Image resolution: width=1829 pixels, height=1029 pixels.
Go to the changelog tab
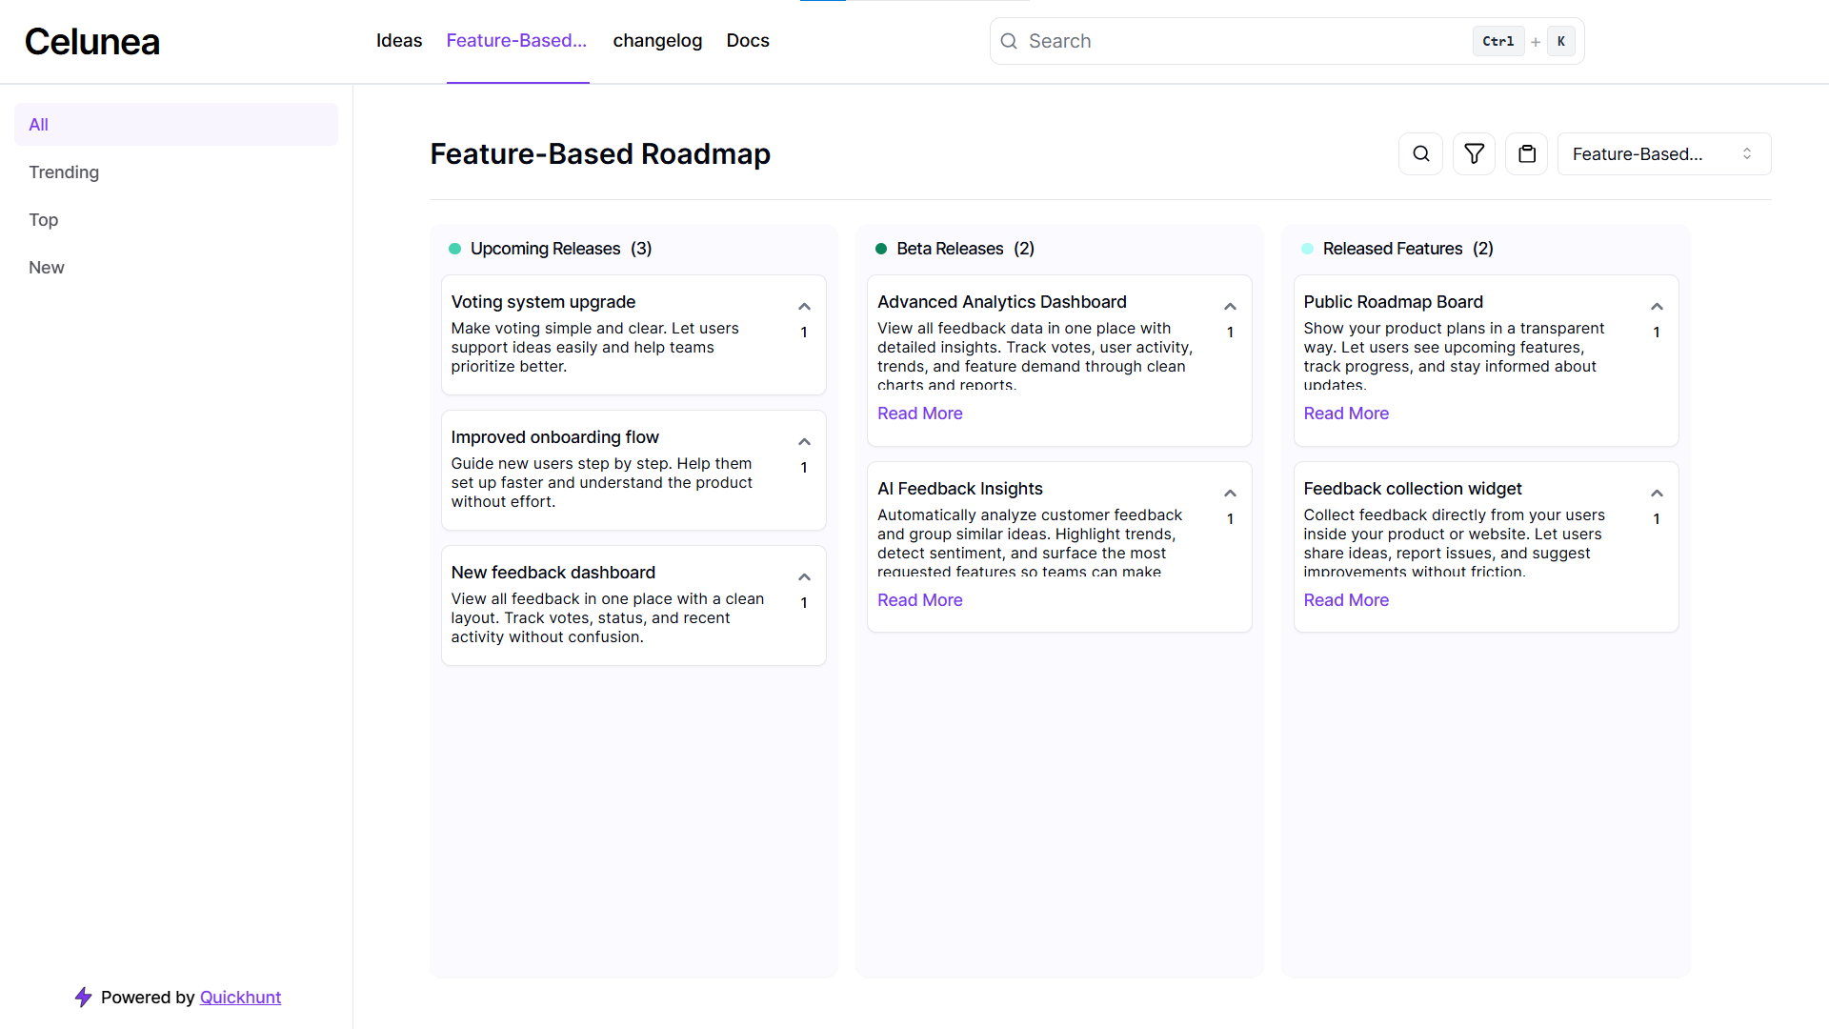click(x=657, y=40)
